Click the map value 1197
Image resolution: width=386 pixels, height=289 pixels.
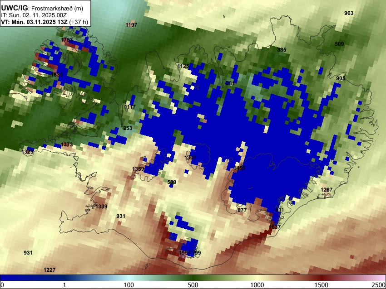pyautogui.click(x=131, y=25)
